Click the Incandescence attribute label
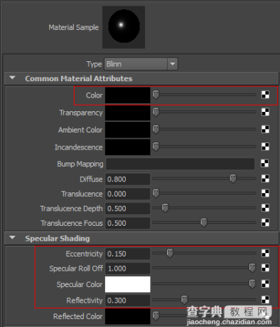 pyautogui.click(x=79, y=147)
